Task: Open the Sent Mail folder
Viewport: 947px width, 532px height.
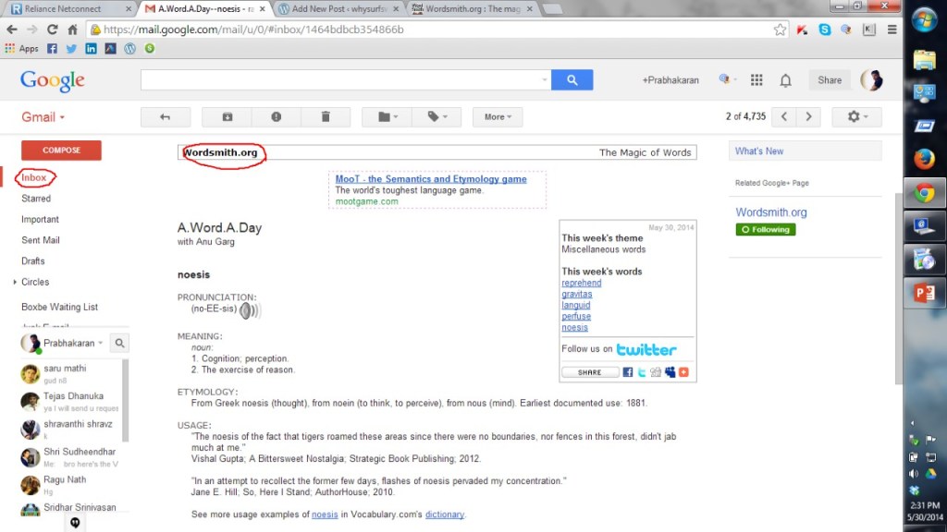Action: point(41,240)
